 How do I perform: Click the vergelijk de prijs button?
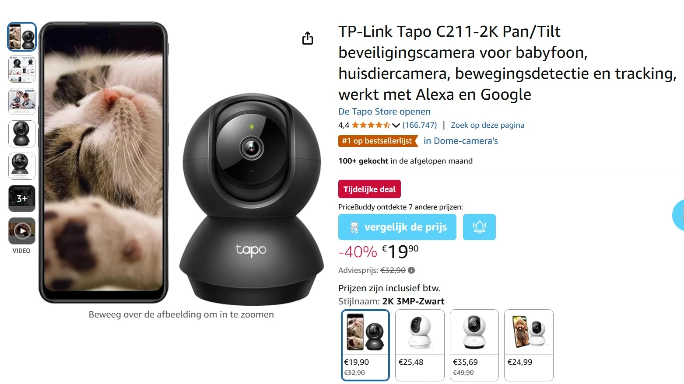(x=397, y=227)
